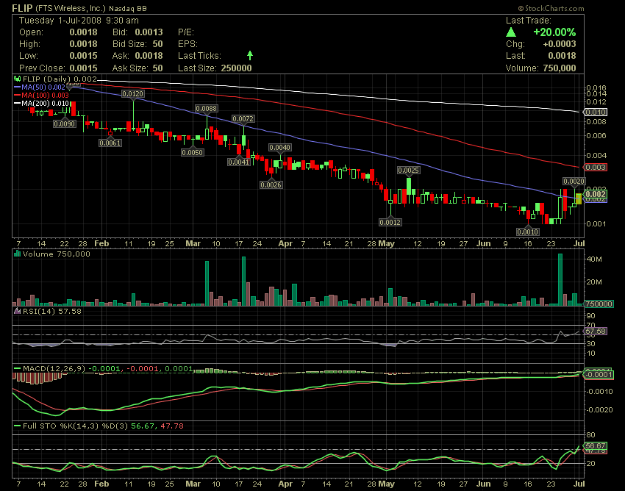Click the Bid value 0.0013
625x491 pixels.
(149, 32)
